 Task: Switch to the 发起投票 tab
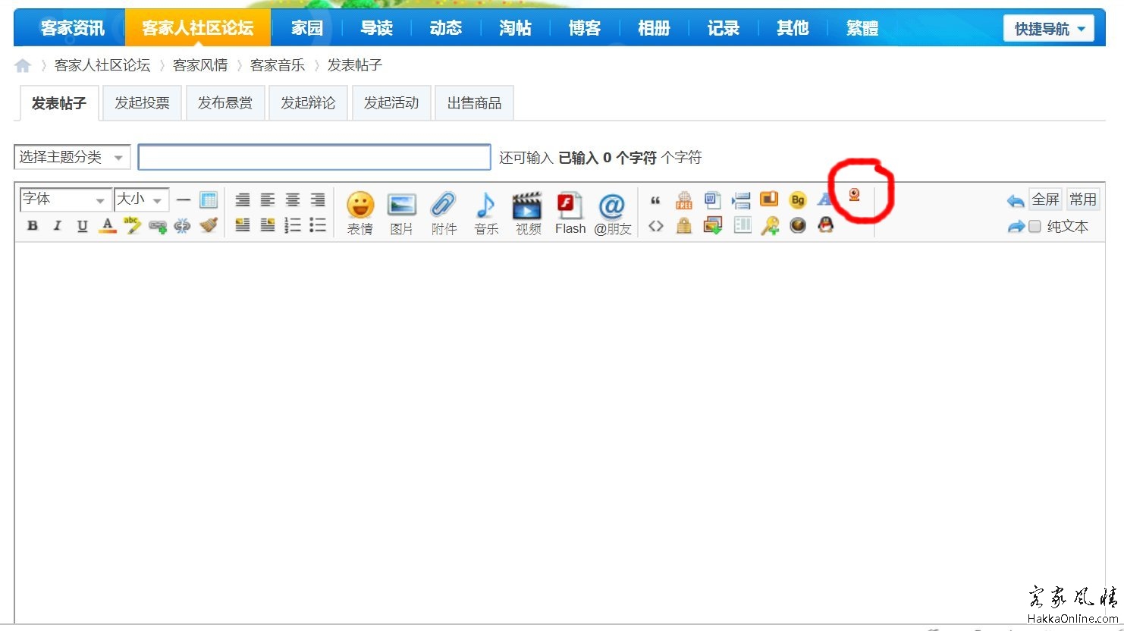click(142, 103)
